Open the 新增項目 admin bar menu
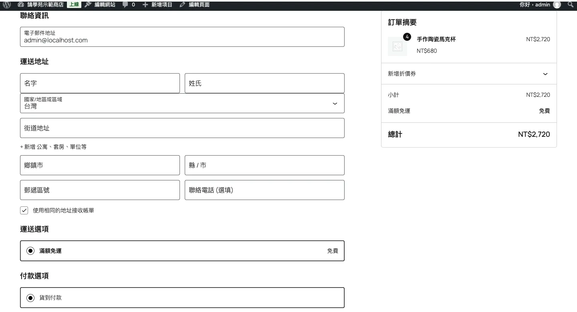This screenshot has height=312, width=577. 162,5
